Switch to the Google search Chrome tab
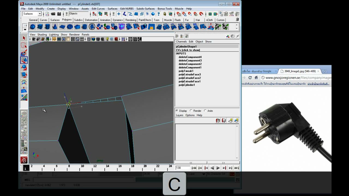Image resolution: width=349 pixels, height=196 pixels. [x=260, y=71]
